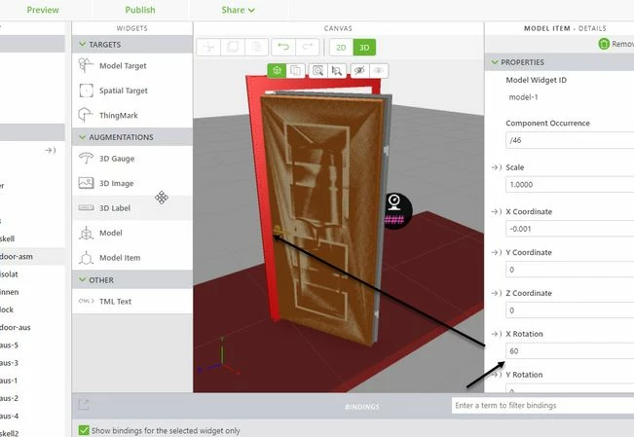Click the zoom selected icon
This screenshot has height=437, width=634.
click(336, 70)
